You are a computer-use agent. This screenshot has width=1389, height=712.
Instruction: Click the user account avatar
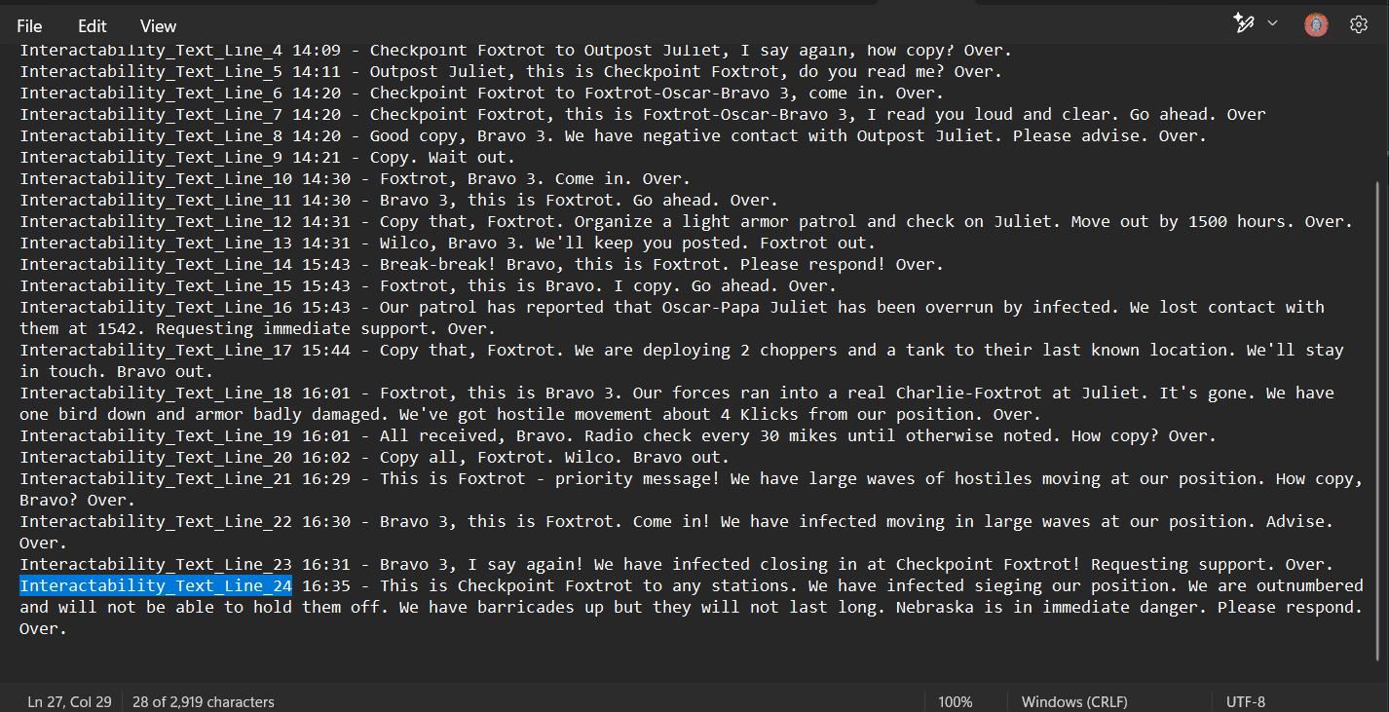pos(1316,25)
